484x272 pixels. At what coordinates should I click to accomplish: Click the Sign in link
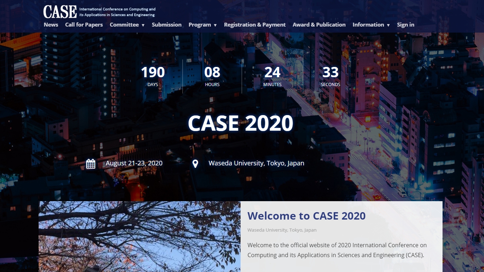406,25
